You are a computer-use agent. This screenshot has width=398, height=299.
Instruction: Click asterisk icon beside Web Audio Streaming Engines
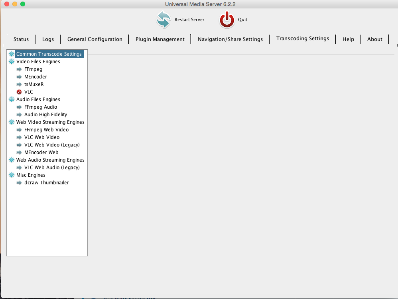click(x=12, y=160)
